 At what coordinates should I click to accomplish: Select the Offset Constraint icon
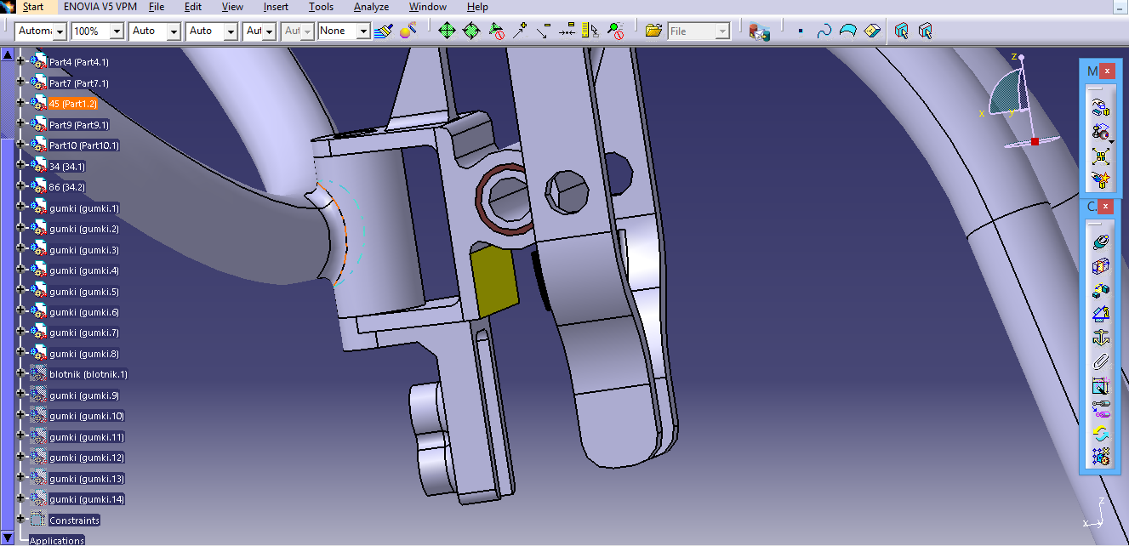pos(1101,290)
